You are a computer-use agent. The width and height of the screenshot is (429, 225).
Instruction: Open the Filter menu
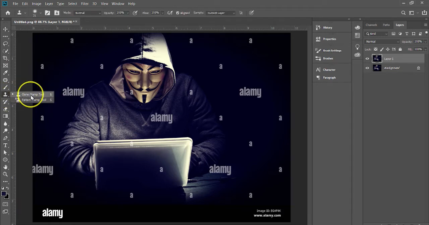[x=84, y=4]
